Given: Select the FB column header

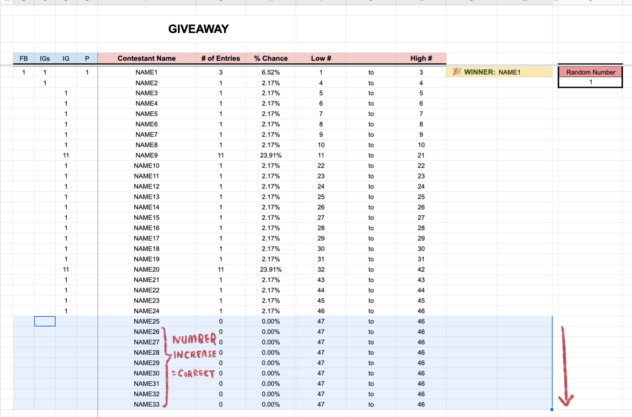Looking at the screenshot, I should pos(24,58).
